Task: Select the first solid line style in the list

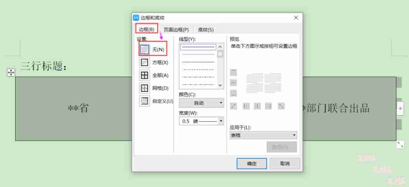Action: 198,47
